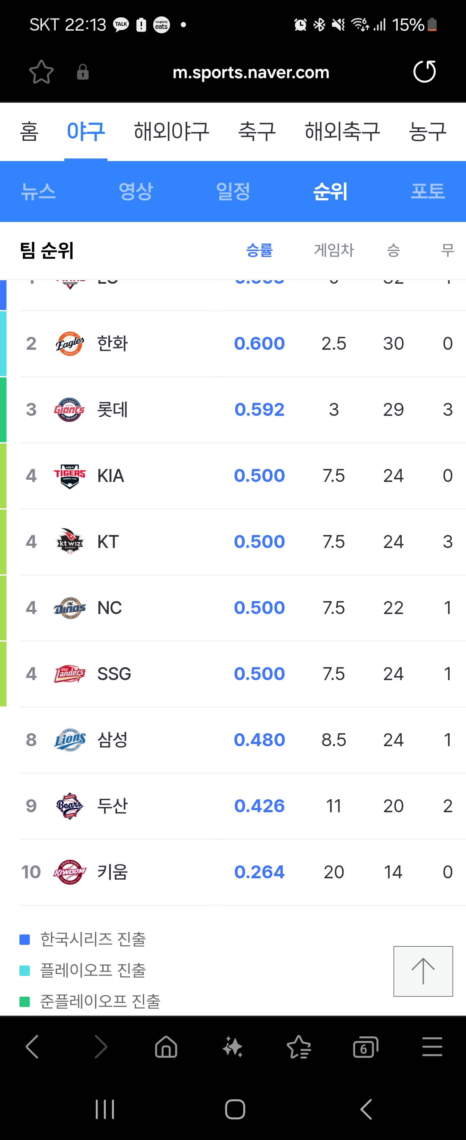466x1140 pixels.
Task: Open saved bookmarks list icon
Action: coord(299,1047)
